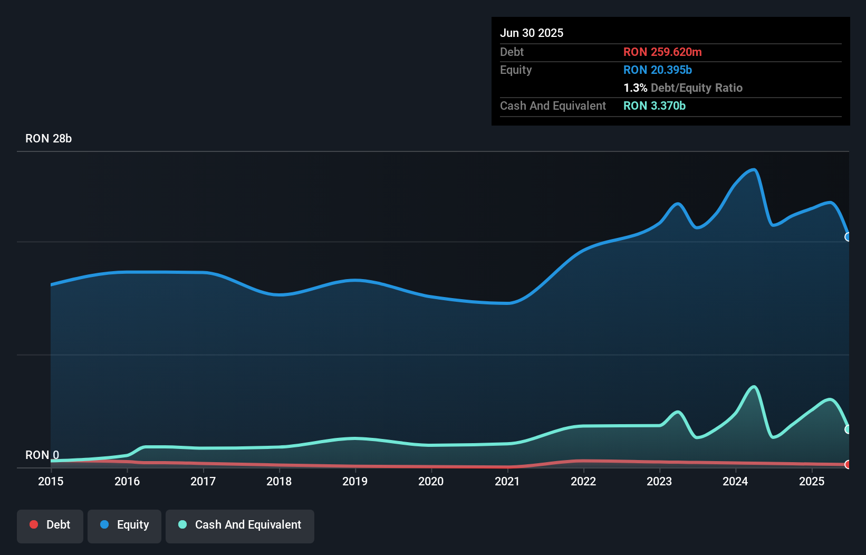Click the RON 259.620m debt value
The height and width of the screenshot is (555, 866).
point(662,52)
